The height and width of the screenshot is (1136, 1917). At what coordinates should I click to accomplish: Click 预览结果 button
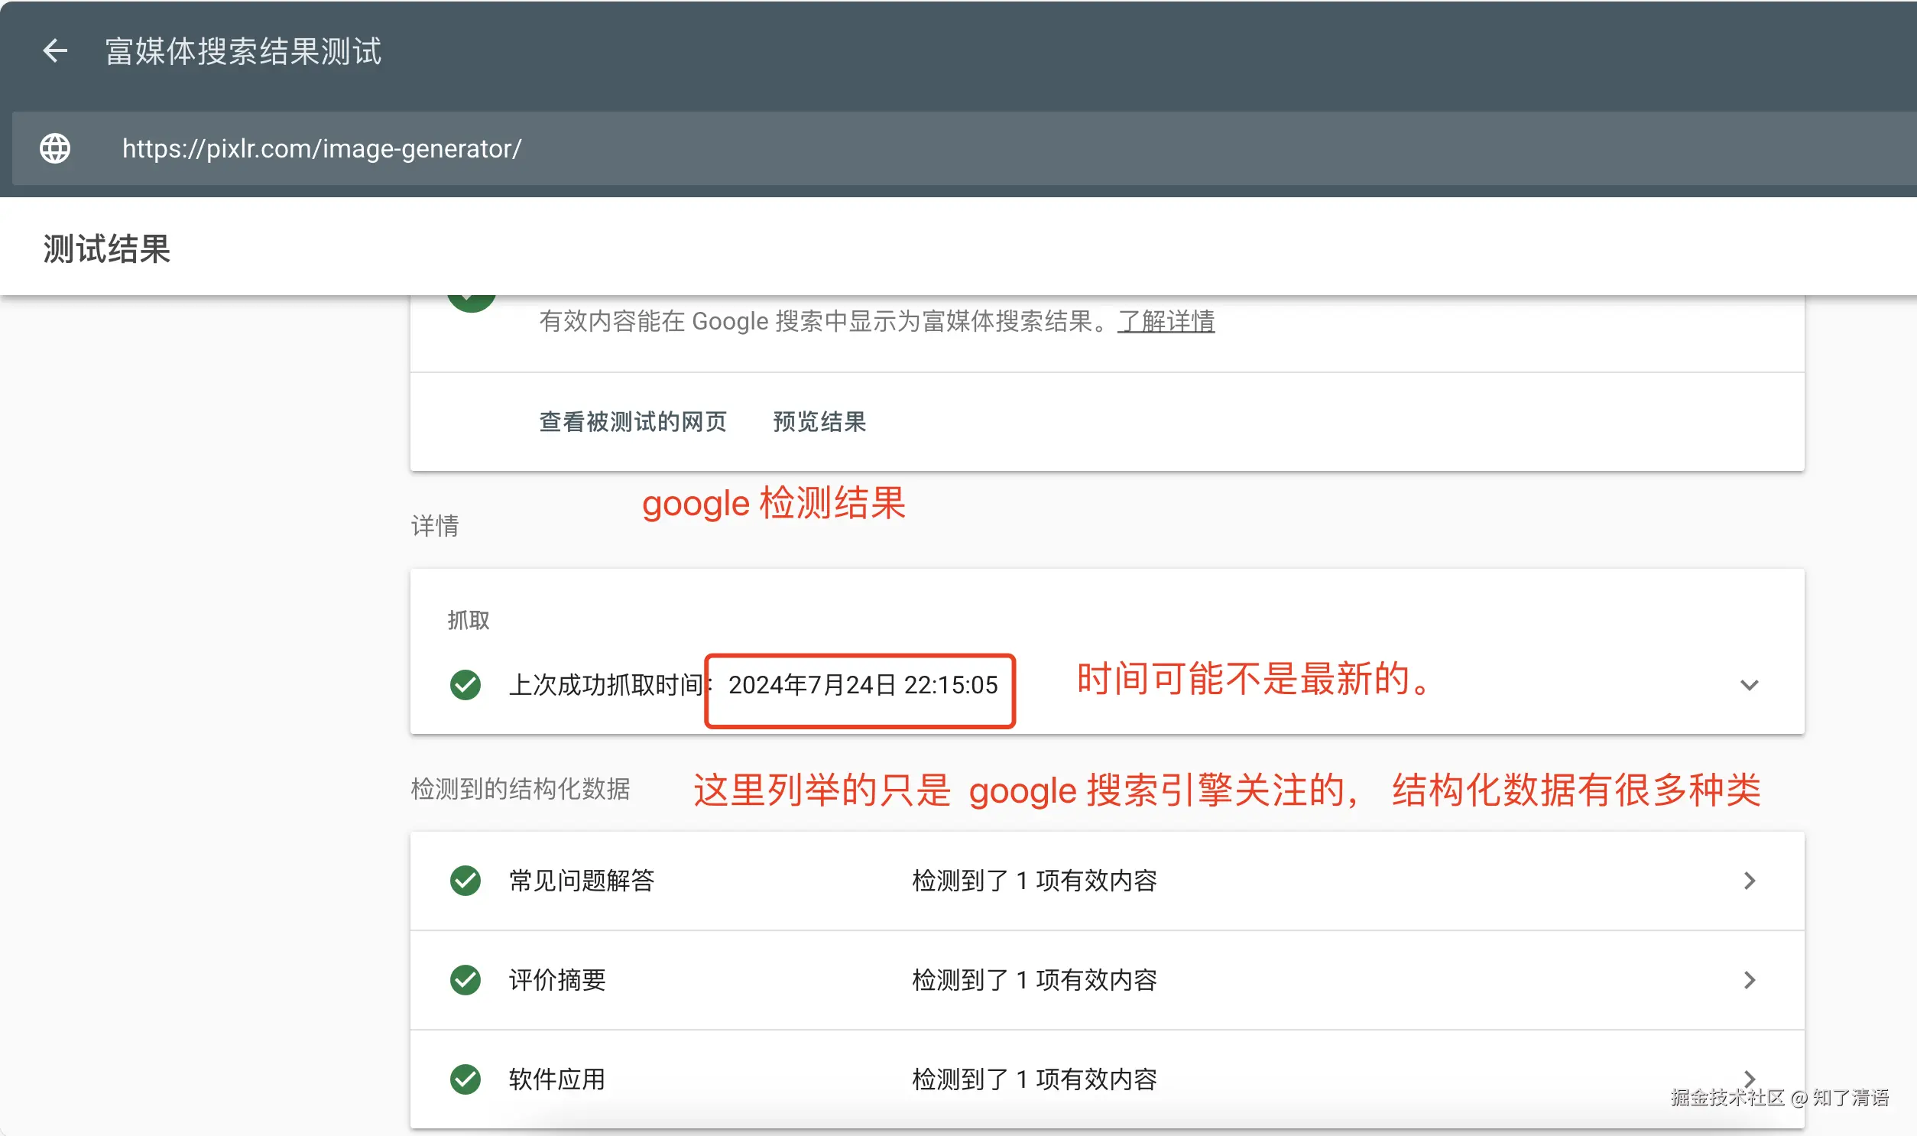pos(819,422)
